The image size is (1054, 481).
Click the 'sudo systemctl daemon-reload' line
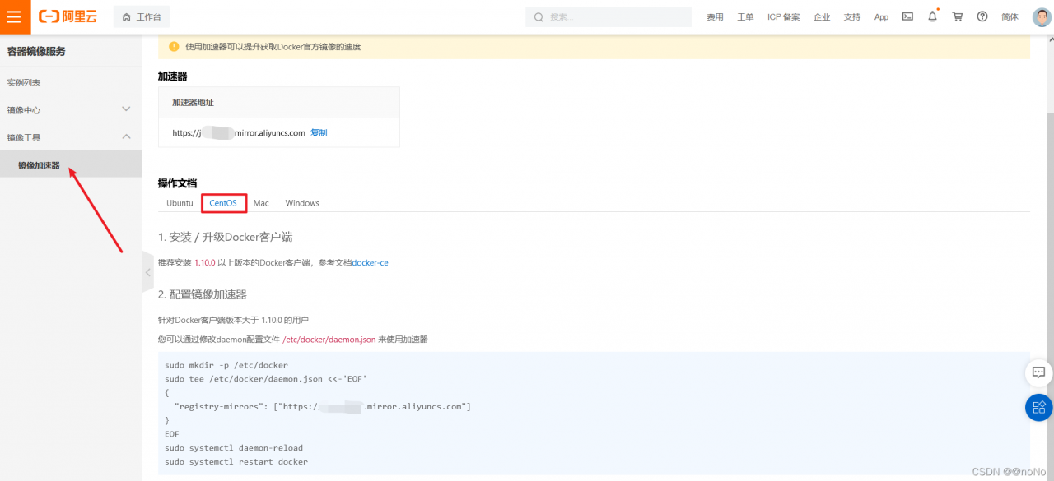click(x=234, y=448)
